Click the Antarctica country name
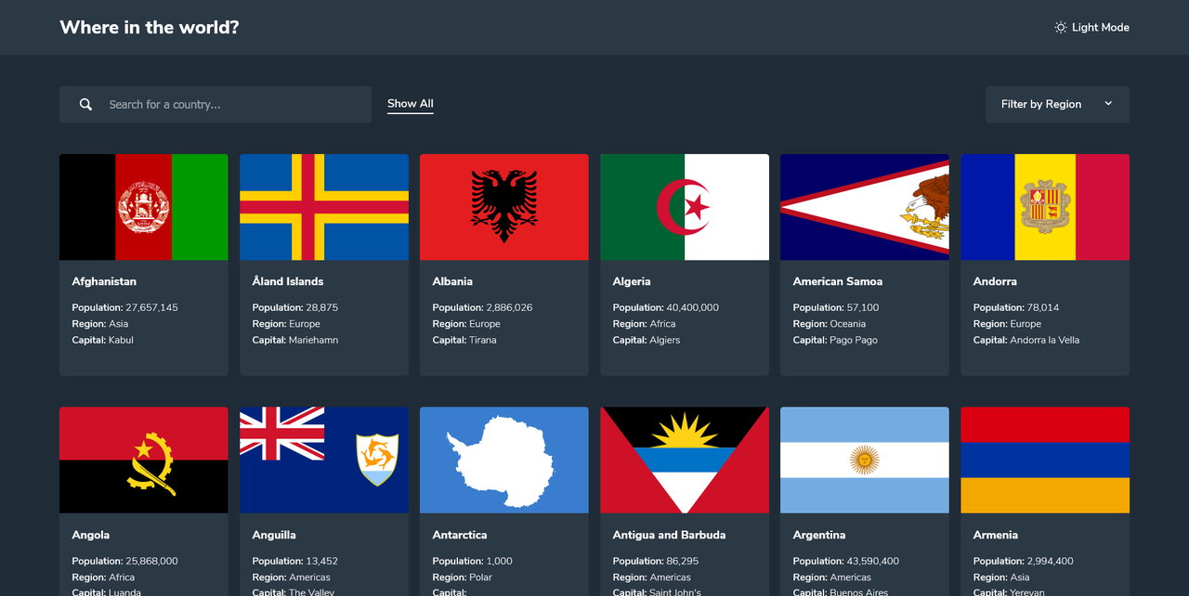Viewport: 1189px width, 596px height. click(x=460, y=535)
